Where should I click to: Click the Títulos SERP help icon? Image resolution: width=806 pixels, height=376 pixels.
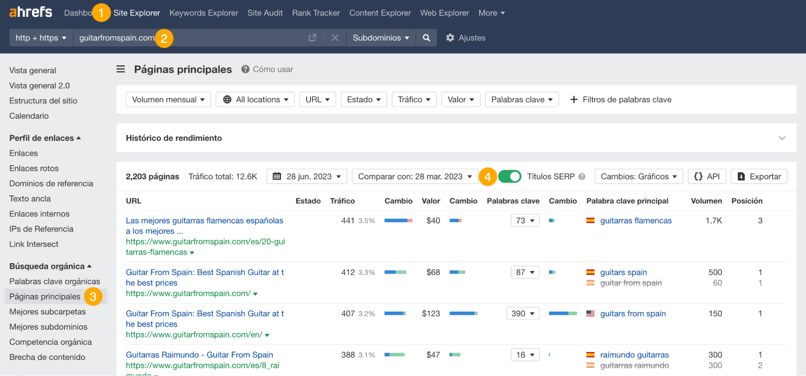click(x=582, y=176)
